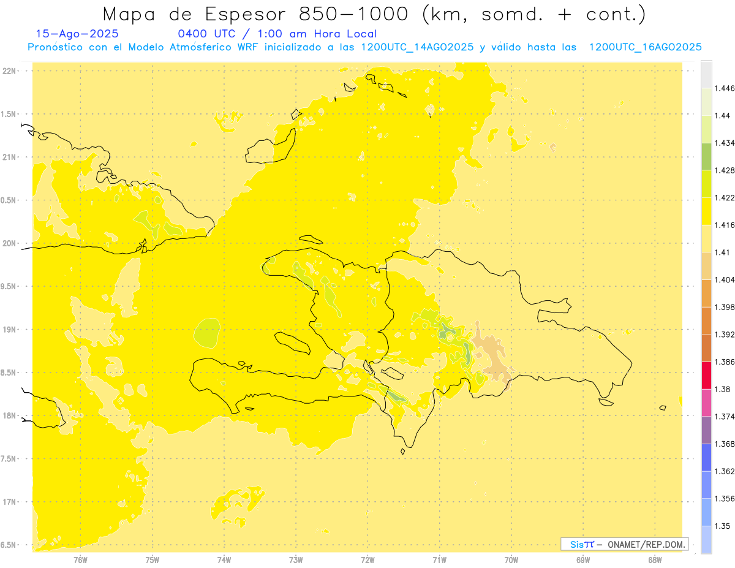
Task: Click the colorbar value '1.416'
Action: (x=726, y=225)
